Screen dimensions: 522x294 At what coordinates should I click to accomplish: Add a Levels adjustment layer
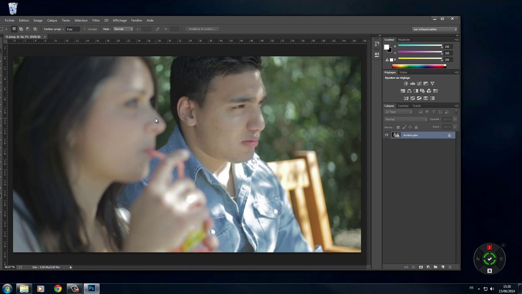pos(412,84)
